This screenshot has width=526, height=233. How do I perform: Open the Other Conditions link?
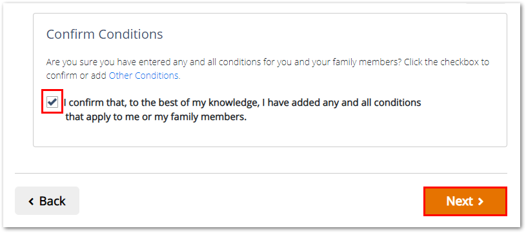[143, 76]
